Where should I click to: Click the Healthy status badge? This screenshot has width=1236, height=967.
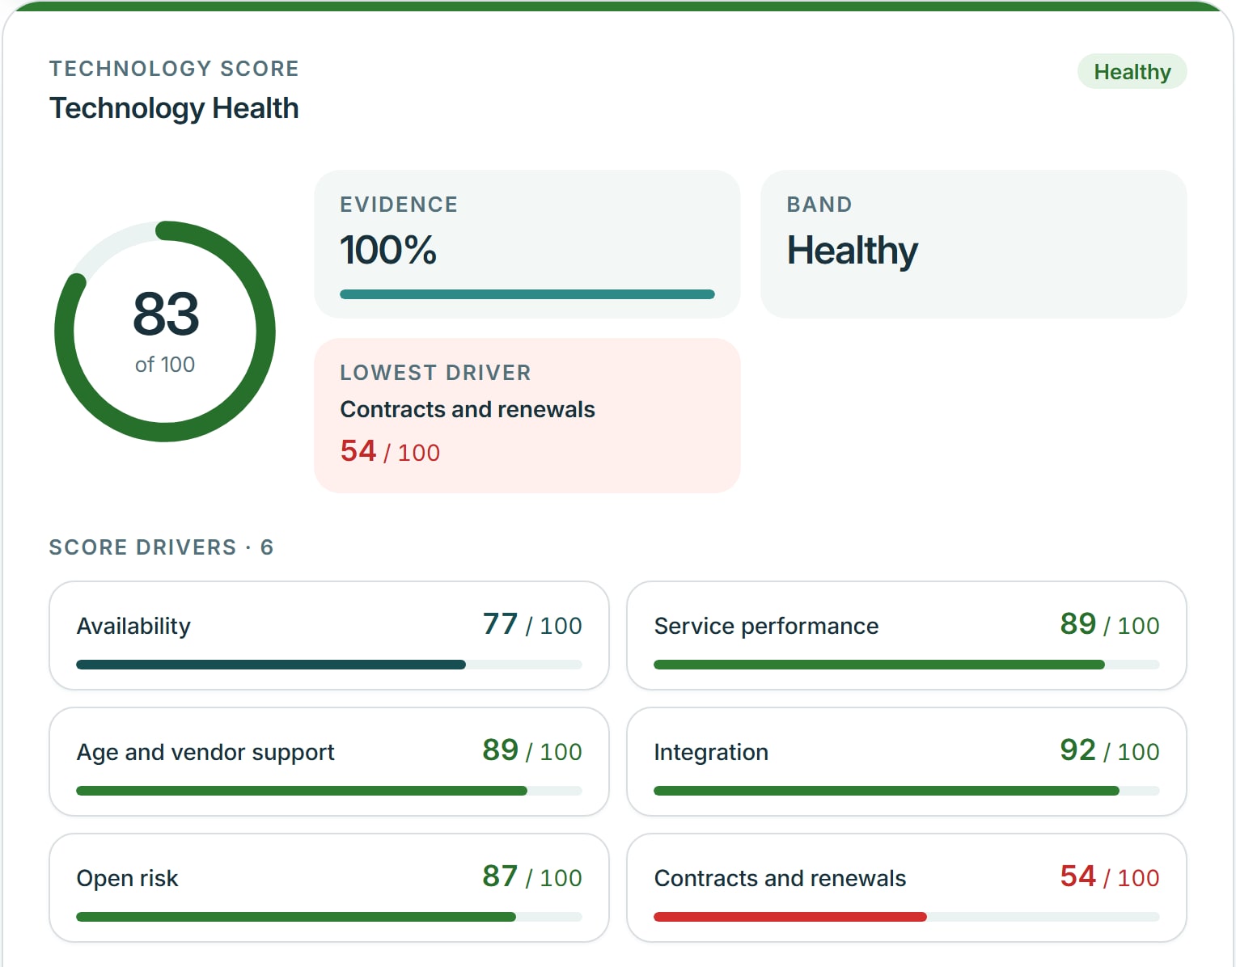(1132, 72)
